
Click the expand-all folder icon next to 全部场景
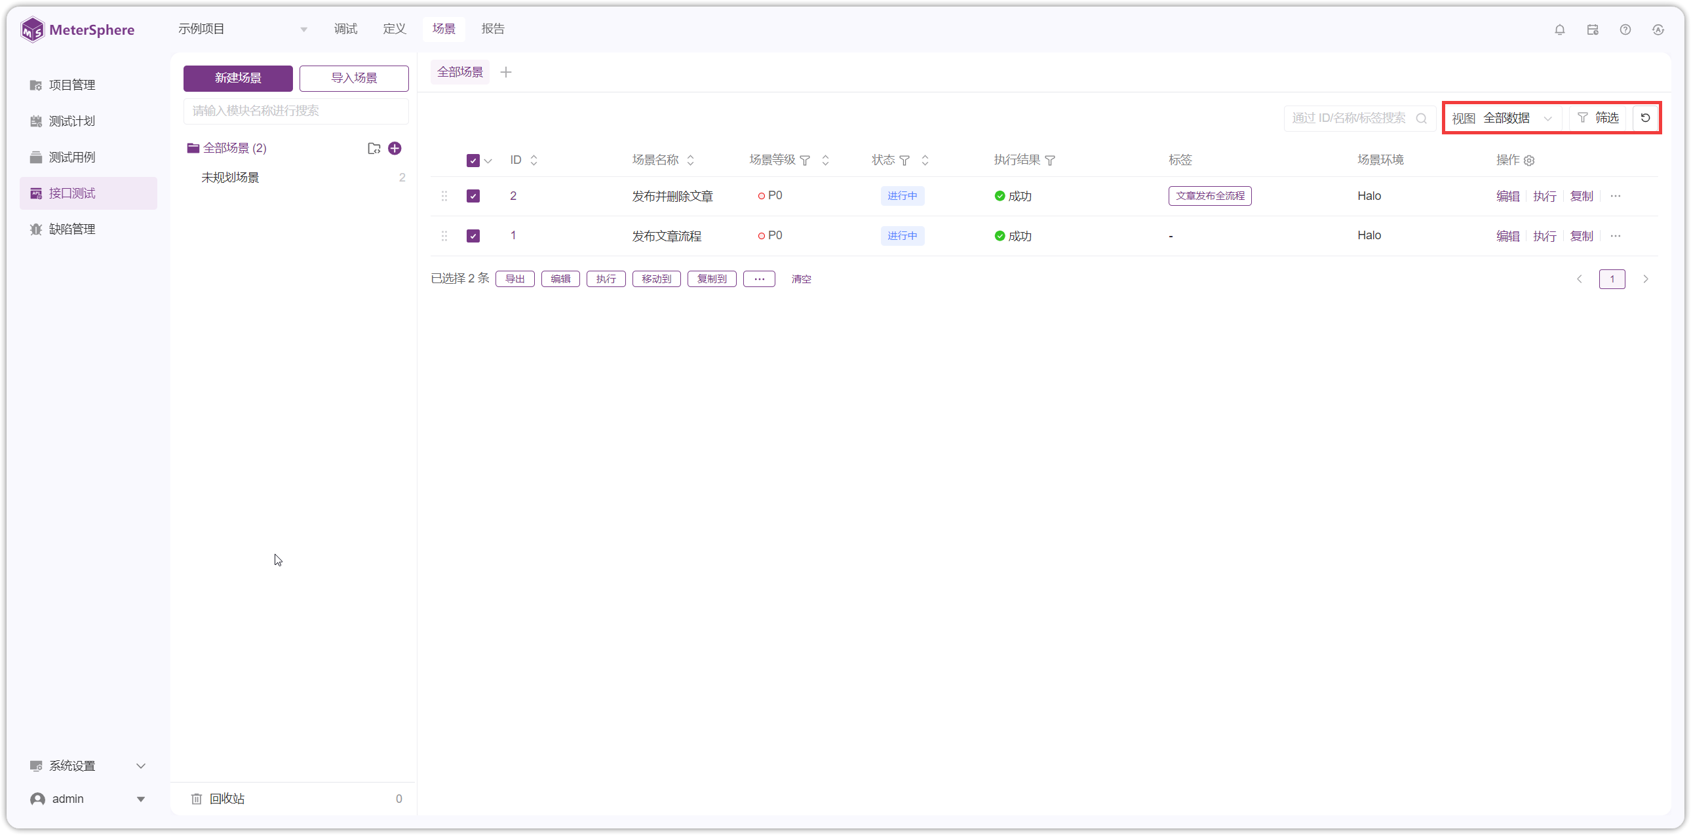(374, 148)
